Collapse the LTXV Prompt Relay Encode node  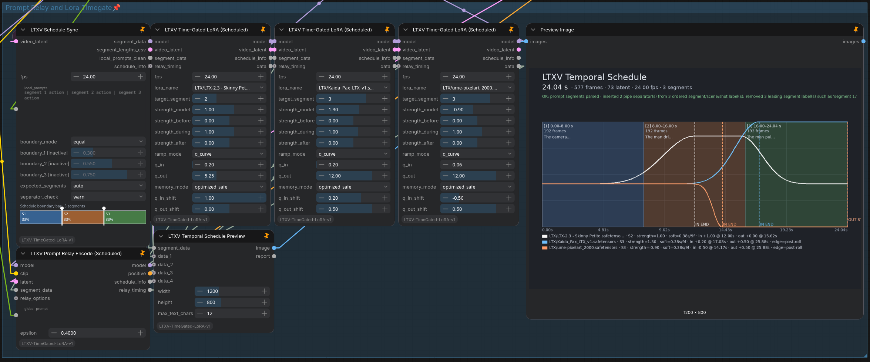pyautogui.click(x=23, y=253)
